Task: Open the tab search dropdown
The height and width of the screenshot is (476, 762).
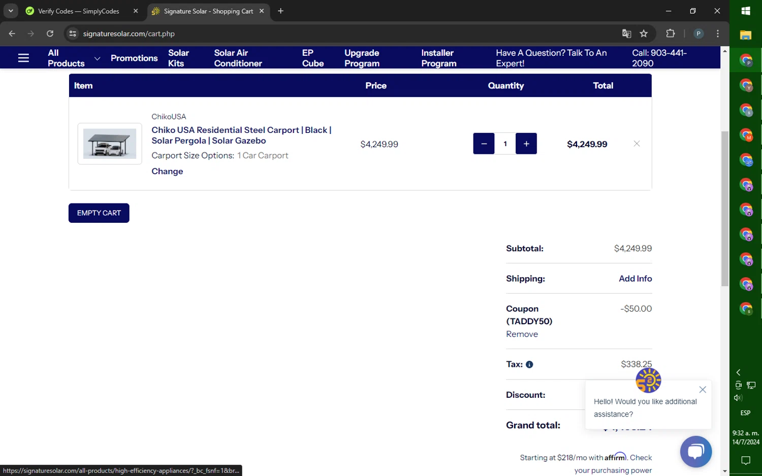Action: (11, 11)
